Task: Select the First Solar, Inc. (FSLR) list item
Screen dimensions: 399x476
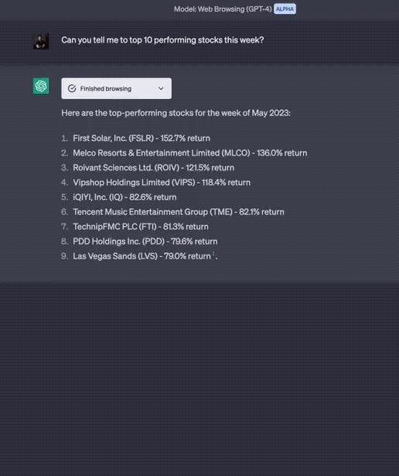Action: pyautogui.click(x=142, y=138)
